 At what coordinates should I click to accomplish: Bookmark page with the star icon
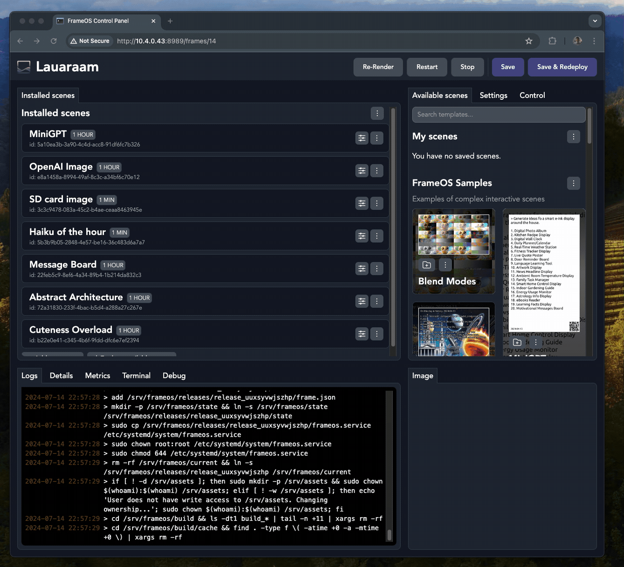tap(528, 41)
